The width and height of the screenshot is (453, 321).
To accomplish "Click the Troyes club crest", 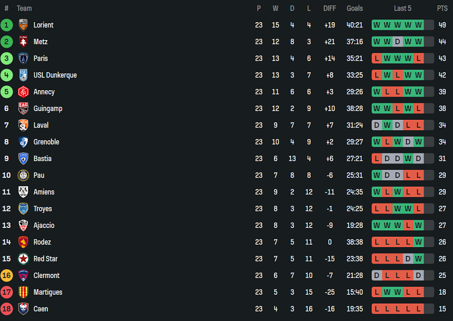I will (x=23, y=209).
